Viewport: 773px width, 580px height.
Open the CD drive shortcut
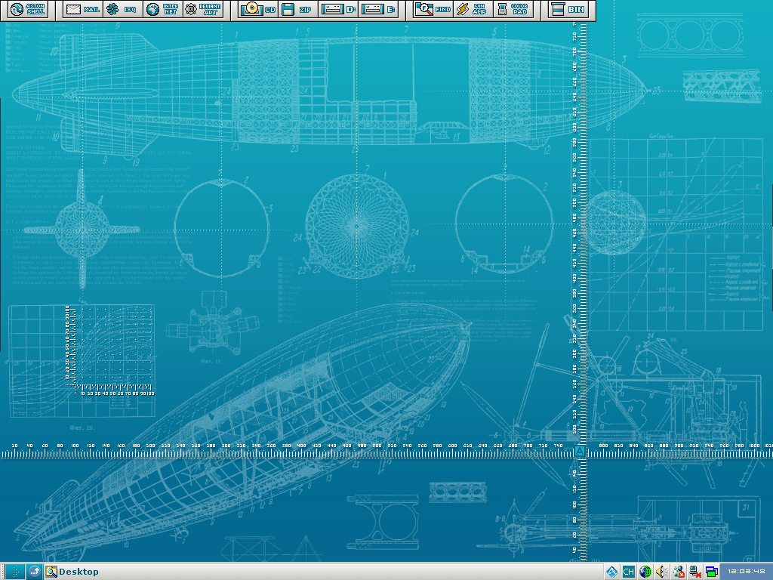tap(257, 10)
